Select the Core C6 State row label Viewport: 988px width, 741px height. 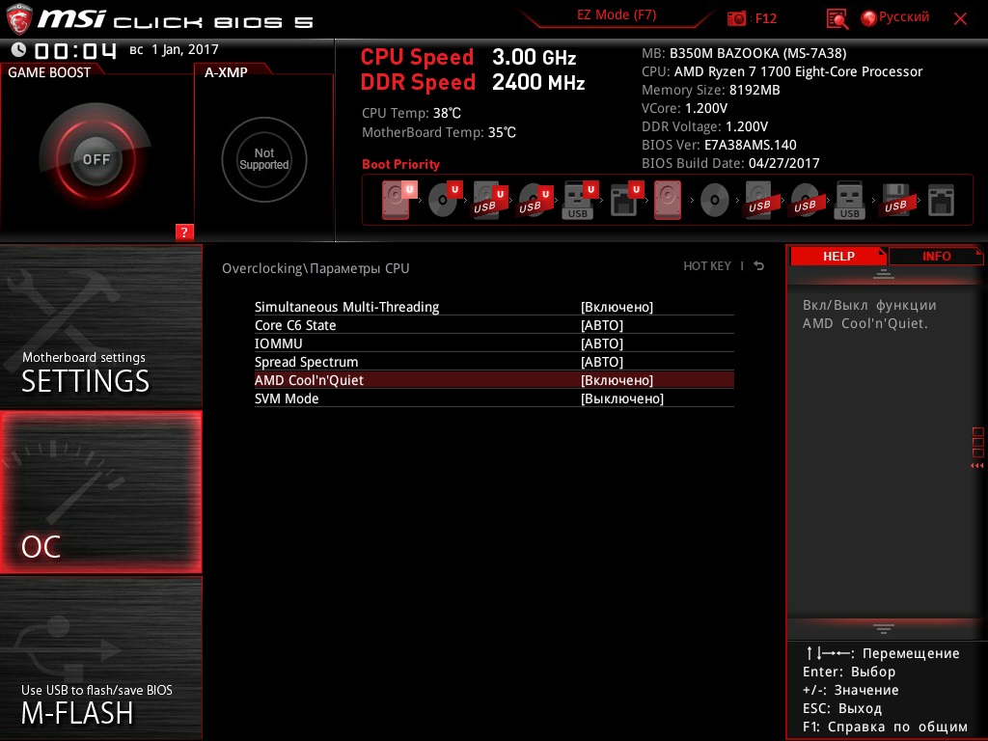point(295,325)
